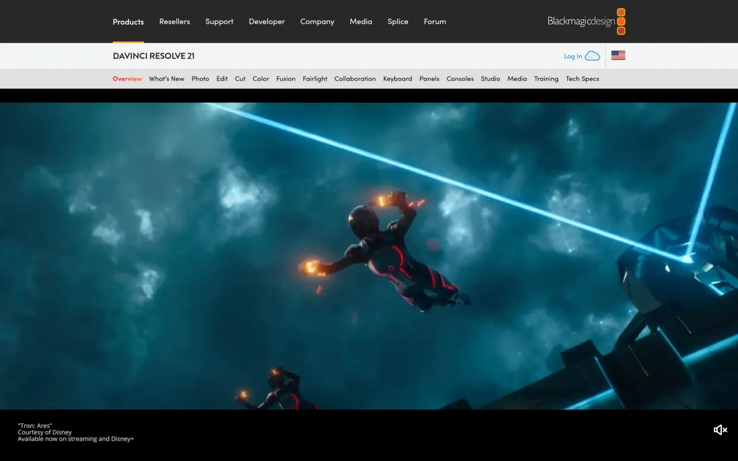Open the Edit tab
This screenshot has height=461, width=738.
(x=222, y=79)
